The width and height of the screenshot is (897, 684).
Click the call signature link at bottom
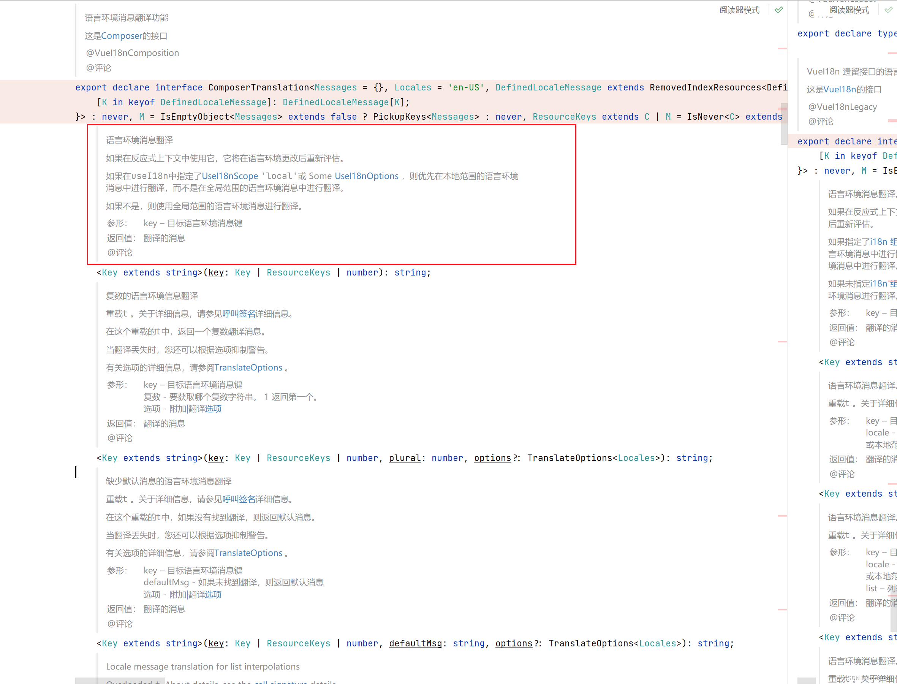[281, 682]
